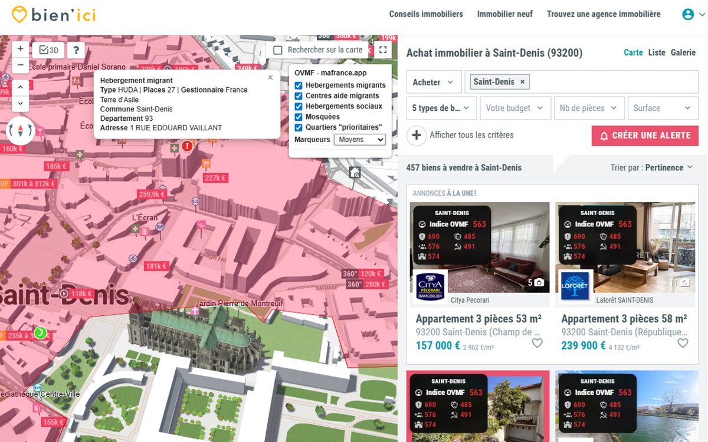Uncheck Mosquées layer

pyautogui.click(x=299, y=117)
